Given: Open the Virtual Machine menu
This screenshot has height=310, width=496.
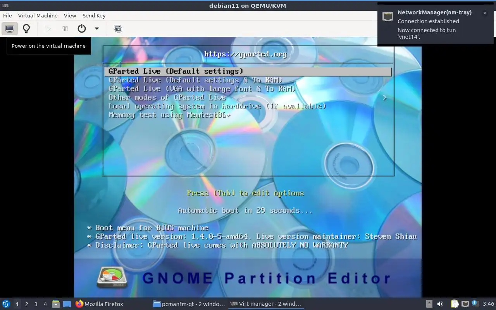Looking at the screenshot, I should (38, 15).
